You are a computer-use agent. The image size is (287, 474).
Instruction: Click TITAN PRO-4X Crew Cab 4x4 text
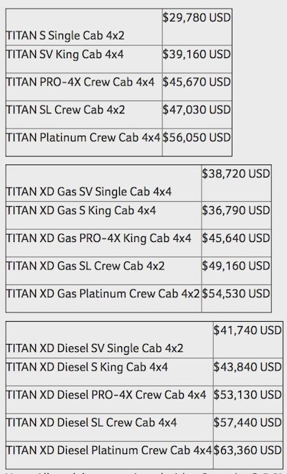click(x=80, y=82)
